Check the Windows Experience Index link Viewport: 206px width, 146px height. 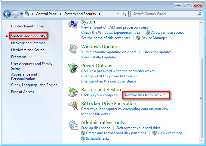[111, 33]
